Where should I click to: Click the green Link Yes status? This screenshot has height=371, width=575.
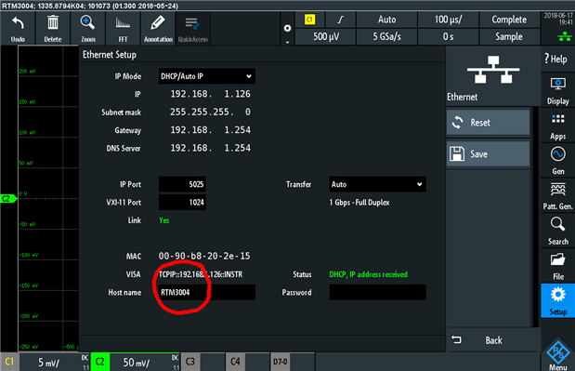pyautogui.click(x=163, y=220)
